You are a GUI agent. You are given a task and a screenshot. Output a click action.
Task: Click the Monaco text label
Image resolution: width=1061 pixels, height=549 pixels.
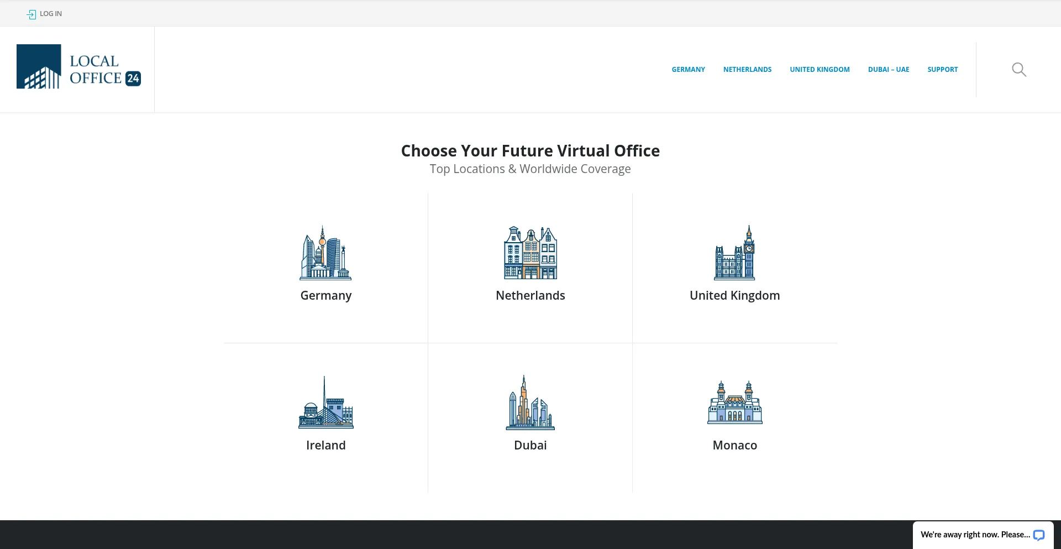(x=734, y=446)
